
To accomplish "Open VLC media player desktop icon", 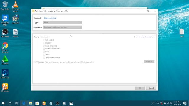I will [15, 6].
